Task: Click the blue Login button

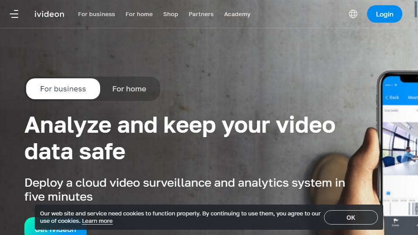Action: click(384, 14)
